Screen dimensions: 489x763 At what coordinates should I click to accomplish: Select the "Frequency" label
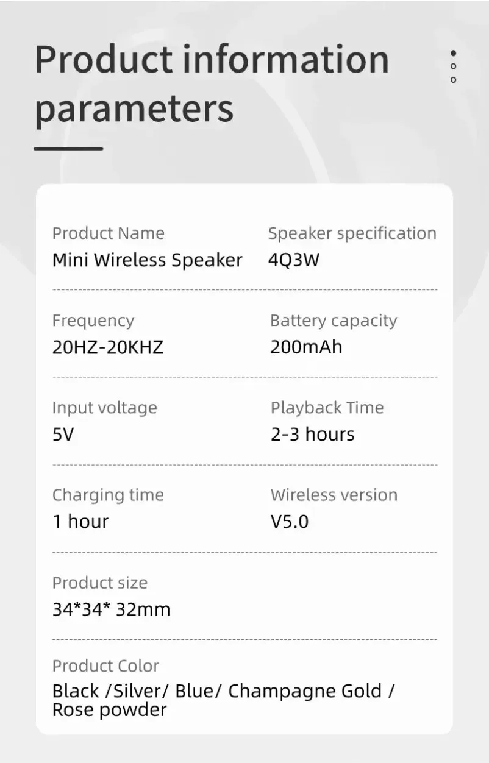tap(93, 321)
